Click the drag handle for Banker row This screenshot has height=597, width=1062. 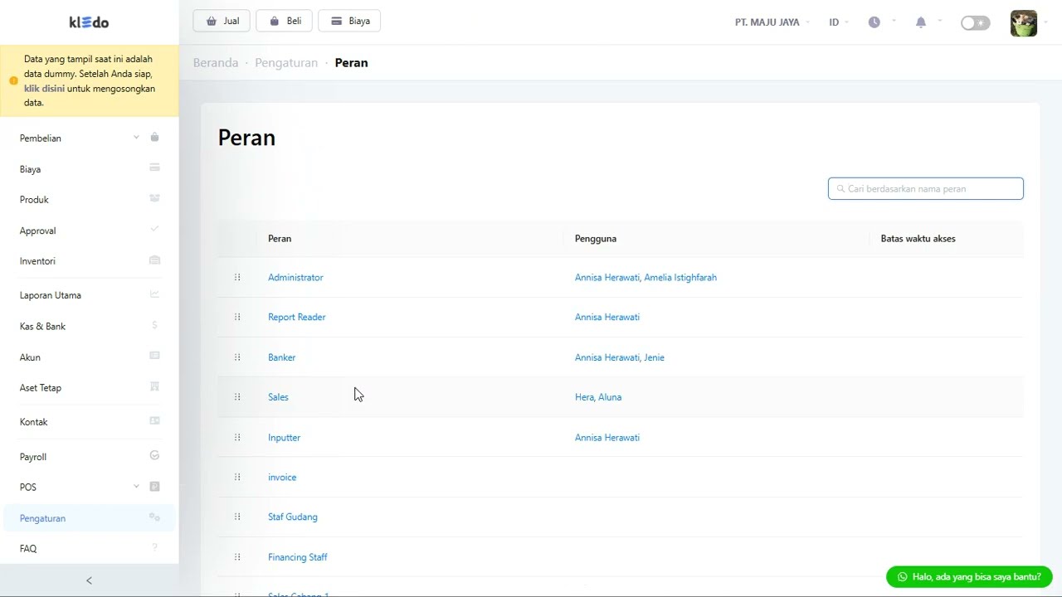tap(237, 357)
